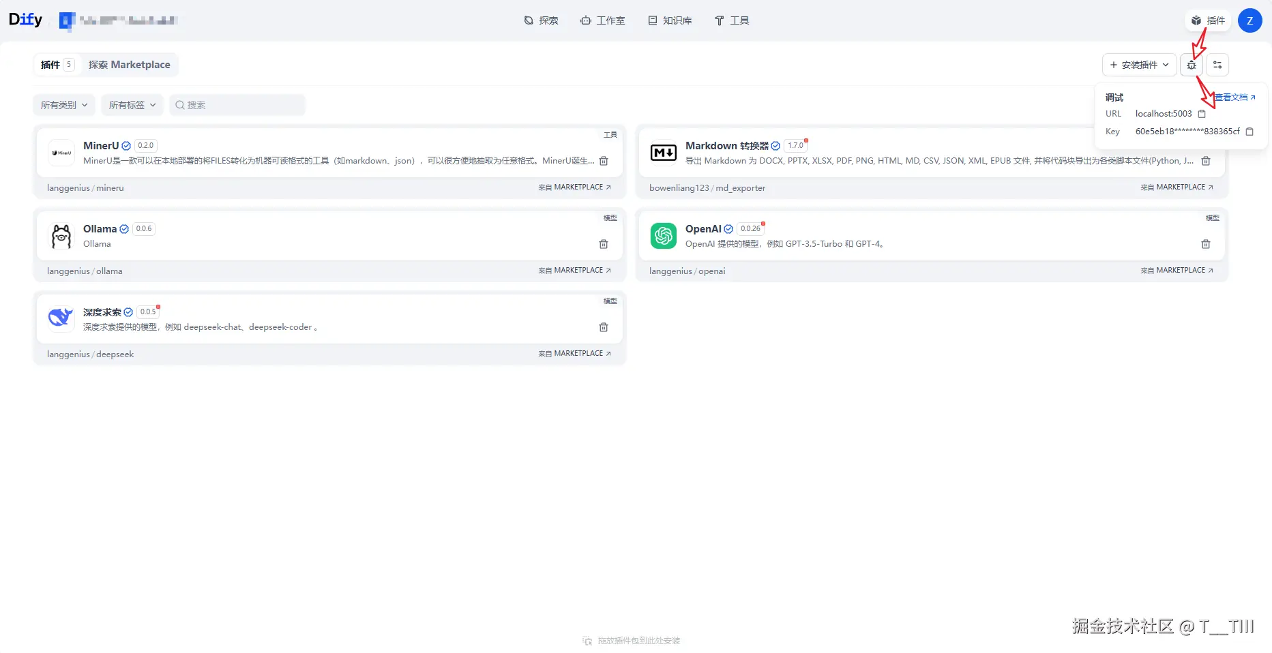The height and width of the screenshot is (653, 1272).
Task: Click the langgenius/deepseek identifier
Action: pyautogui.click(x=90, y=354)
